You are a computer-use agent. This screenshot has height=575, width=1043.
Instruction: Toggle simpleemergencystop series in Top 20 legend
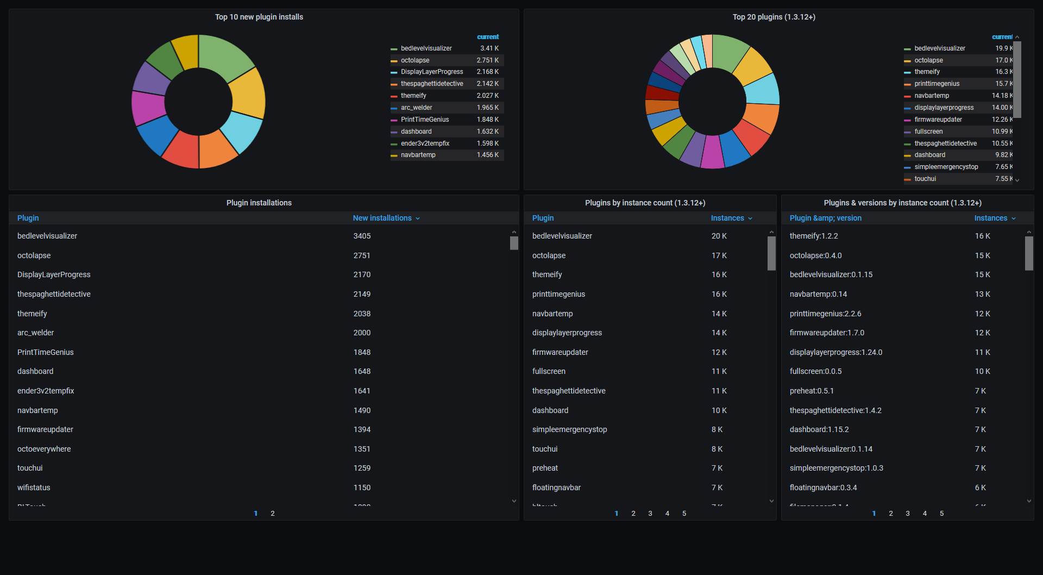[946, 167]
